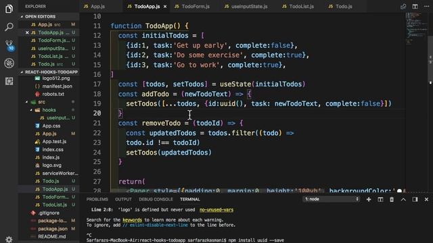Open App.css file

49,126
